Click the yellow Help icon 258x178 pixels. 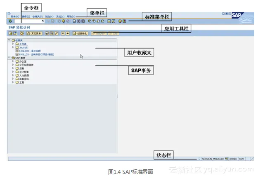120,21
